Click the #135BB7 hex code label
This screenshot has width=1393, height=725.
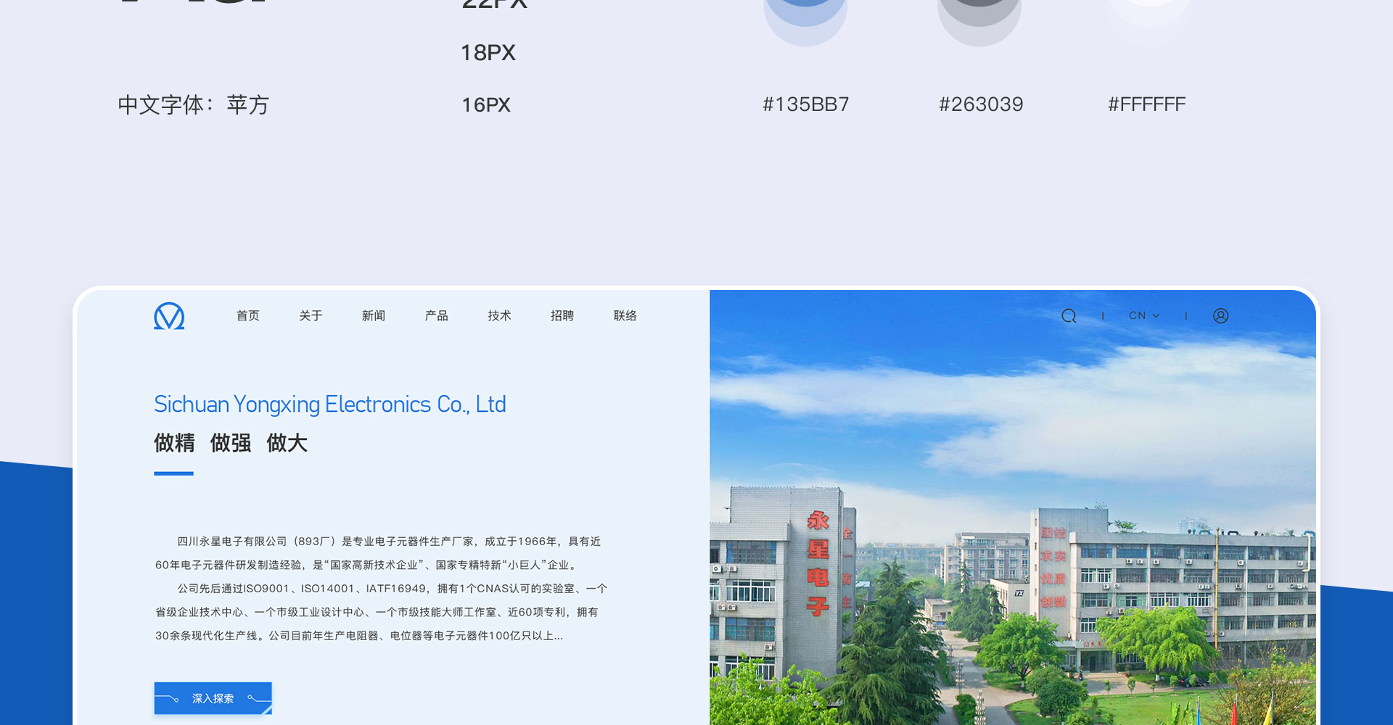[805, 104]
